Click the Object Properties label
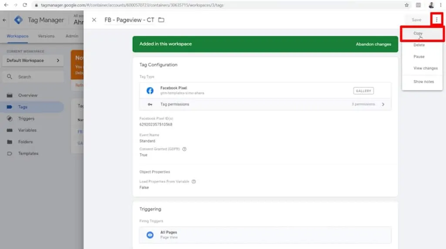The image size is (446, 249). 155,172
